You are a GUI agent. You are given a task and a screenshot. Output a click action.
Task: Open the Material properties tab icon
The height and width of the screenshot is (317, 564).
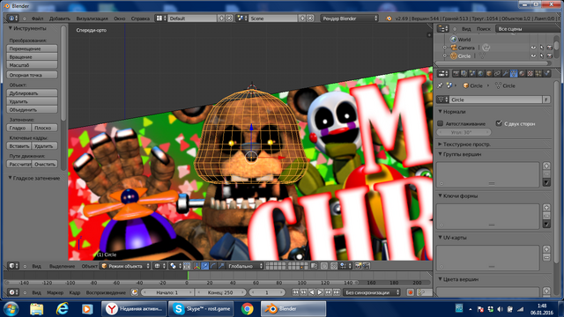point(522,74)
